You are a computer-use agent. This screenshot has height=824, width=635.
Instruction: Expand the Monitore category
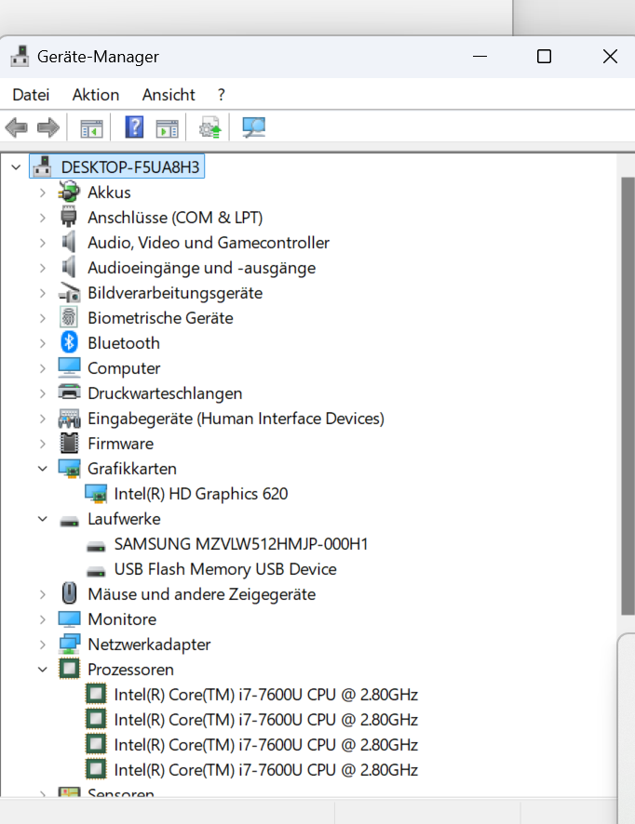43,619
